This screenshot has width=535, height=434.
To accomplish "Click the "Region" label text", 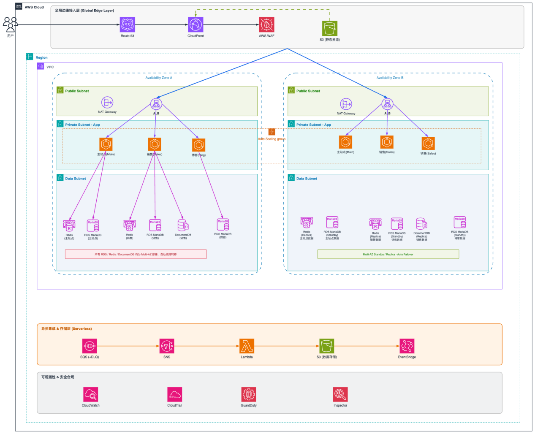I will point(41,57).
